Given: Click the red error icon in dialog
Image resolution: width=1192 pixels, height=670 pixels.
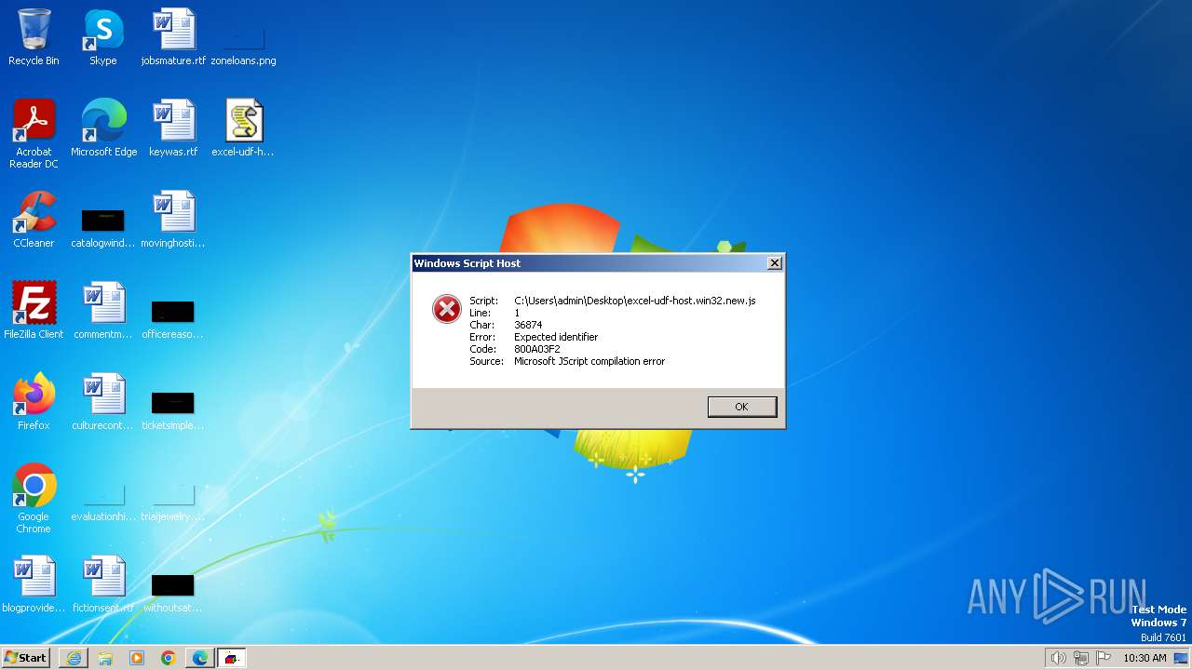Looking at the screenshot, I should click(x=447, y=309).
